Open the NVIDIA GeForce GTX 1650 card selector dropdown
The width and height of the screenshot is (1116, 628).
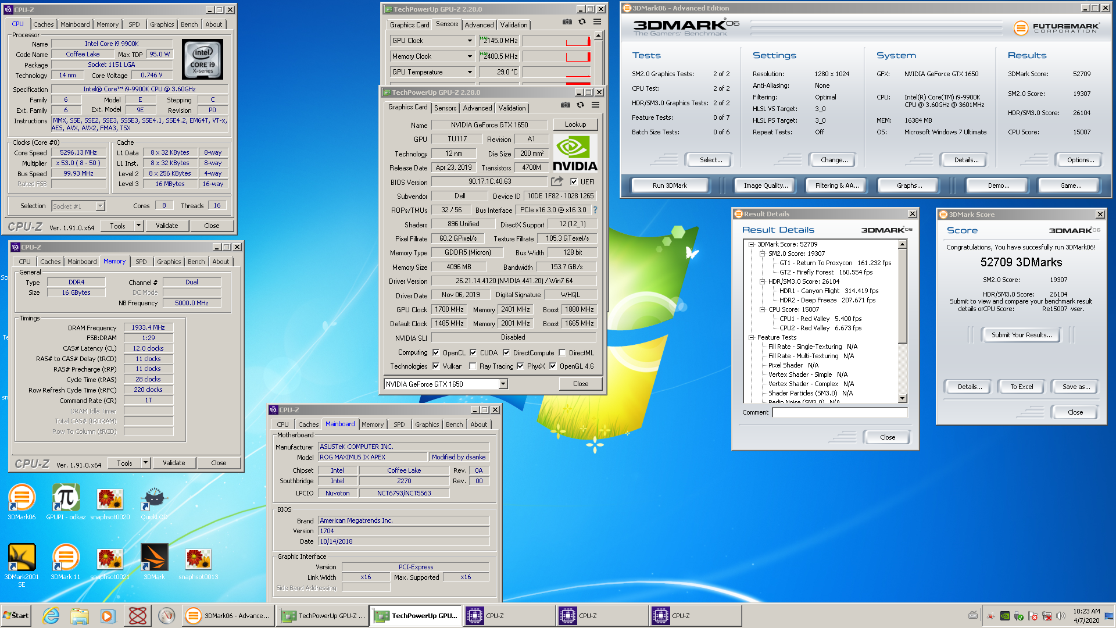(503, 384)
